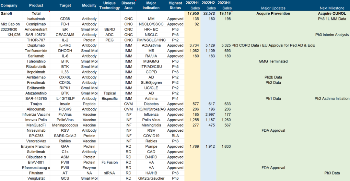Select the 134,026 market cap cell

click(x=11, y=35)
